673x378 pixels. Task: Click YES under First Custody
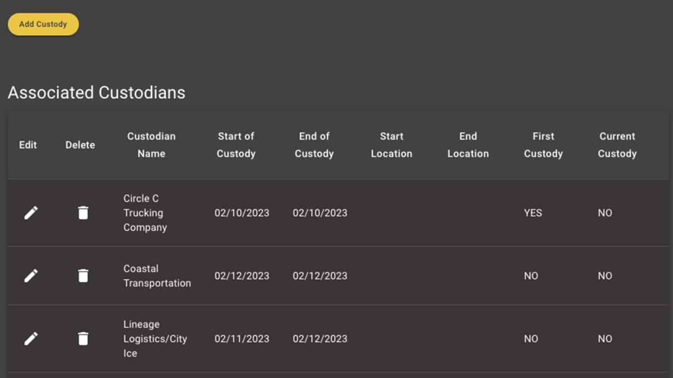click(533, 213)
